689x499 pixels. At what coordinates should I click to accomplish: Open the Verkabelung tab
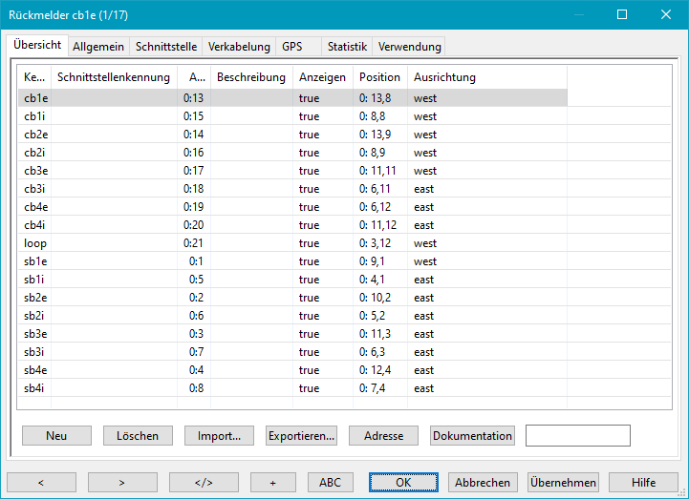pos(239,46)
